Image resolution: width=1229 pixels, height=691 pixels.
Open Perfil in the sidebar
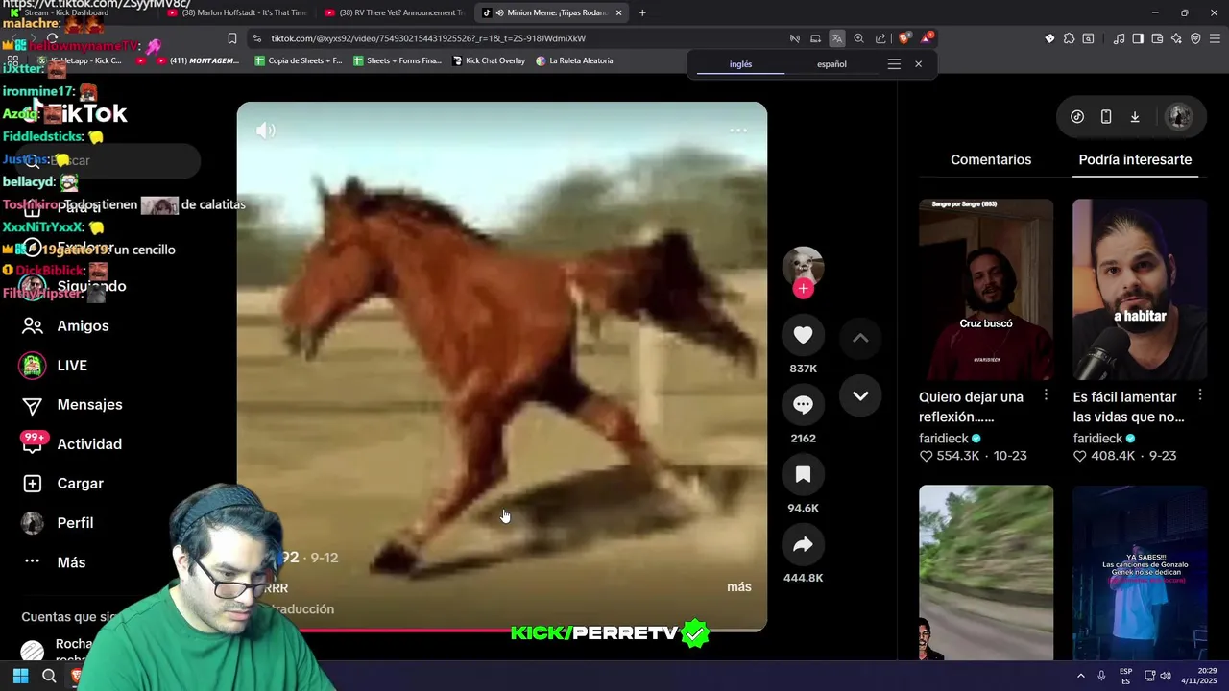(x=75, y=522)
